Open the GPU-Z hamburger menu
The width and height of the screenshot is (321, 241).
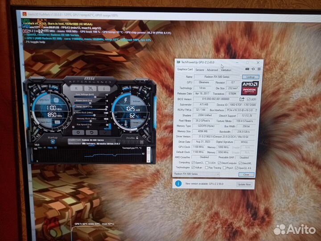click(259, 69)
